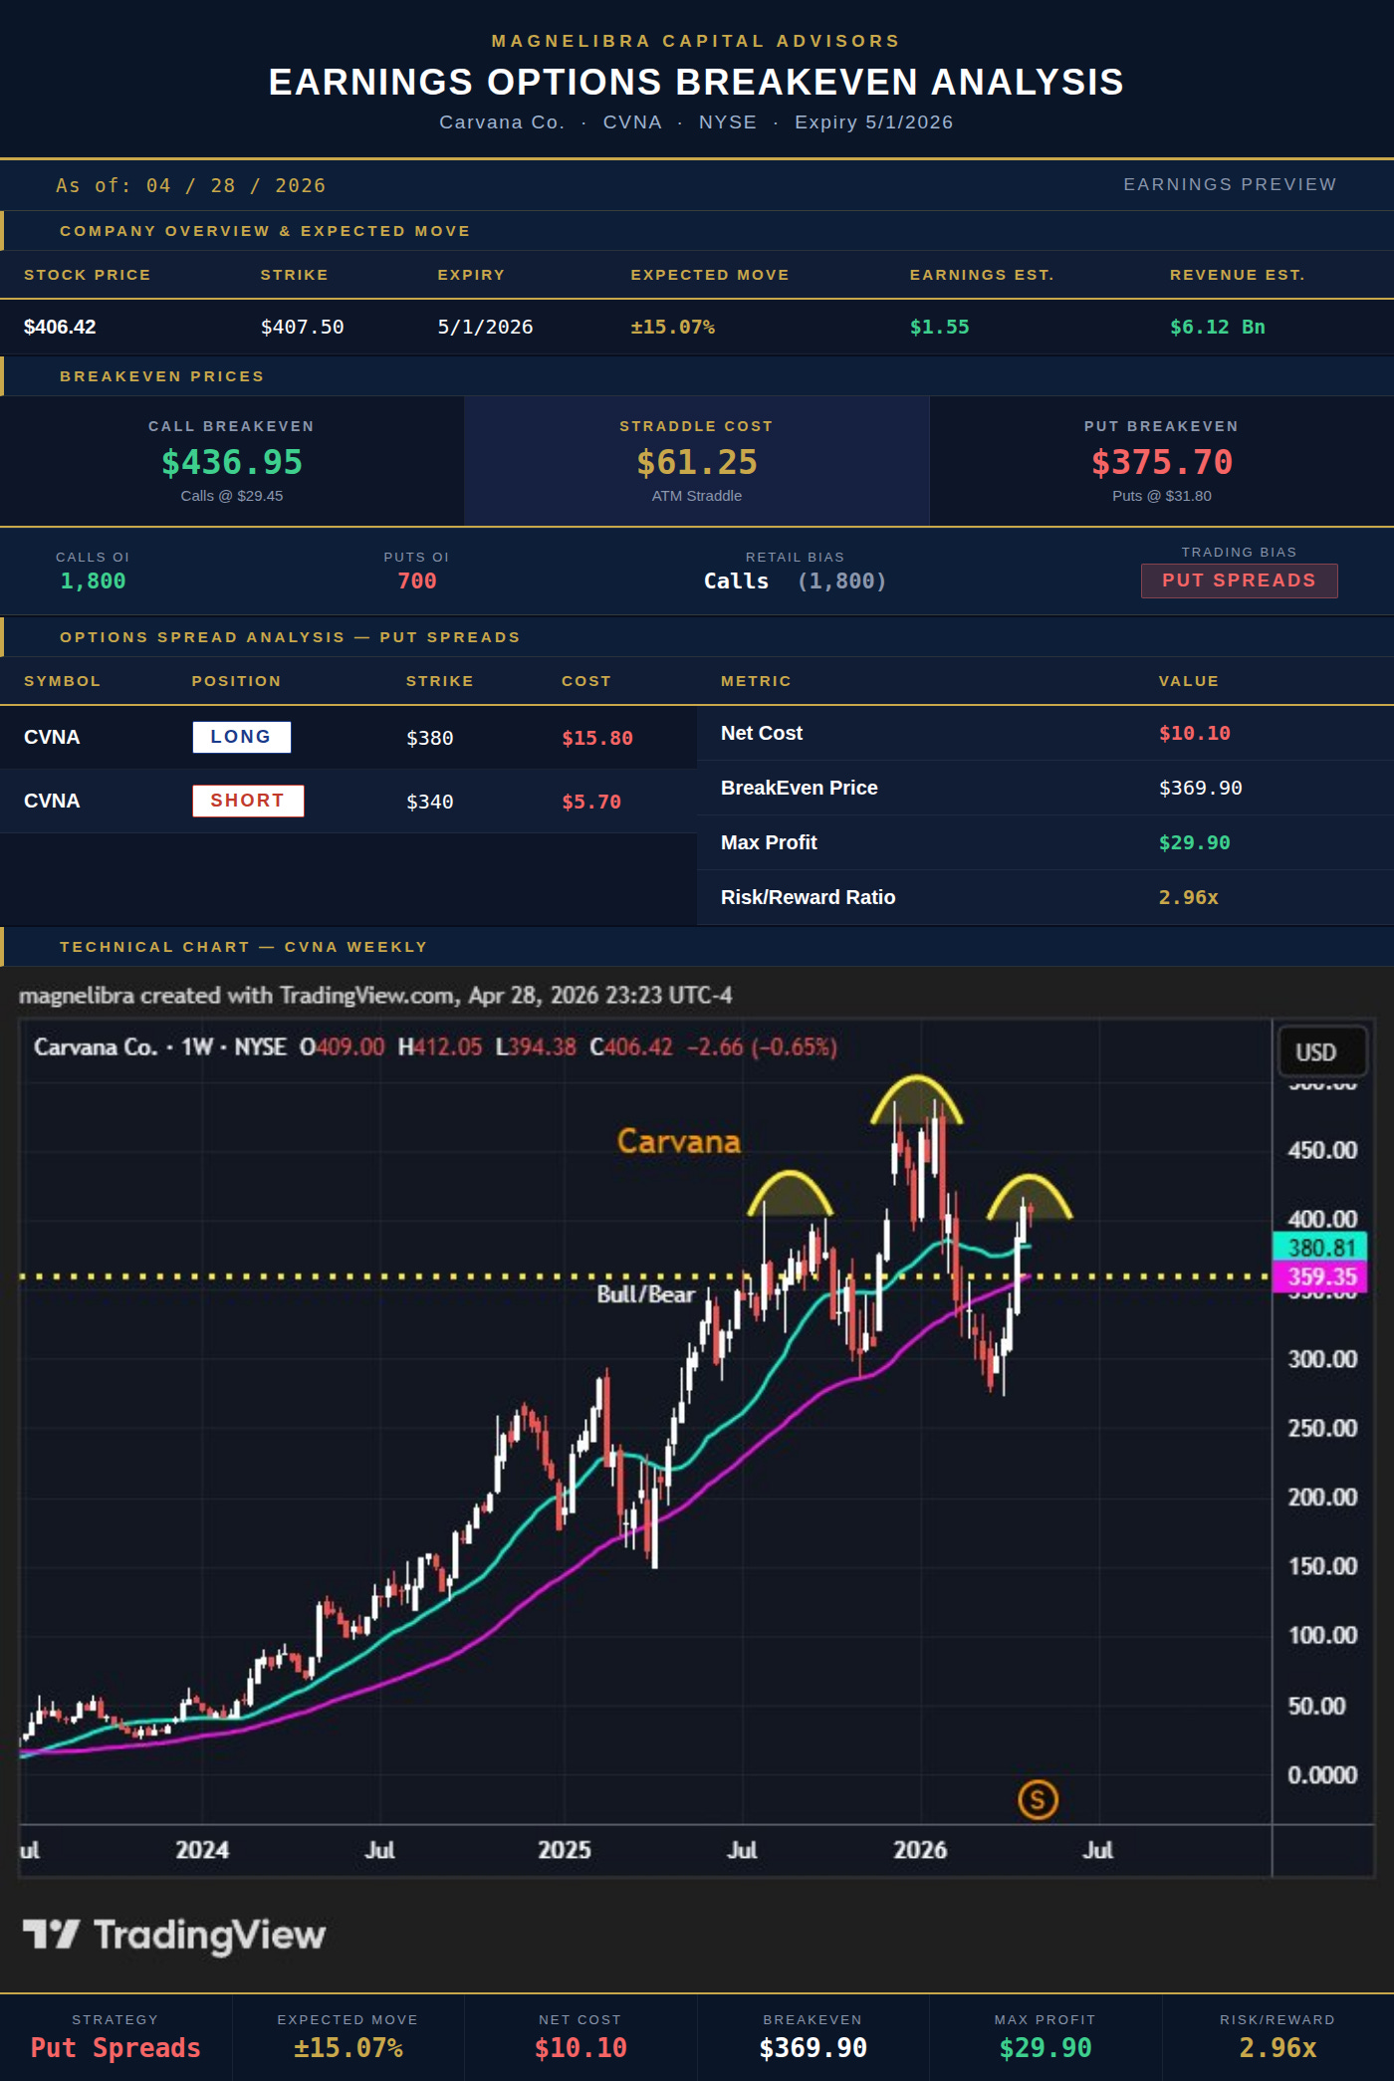This screenshot has height=2081, width=1394.
Task: Click the PUT SPREADS trading bias badge
Action: [1239, 580]
